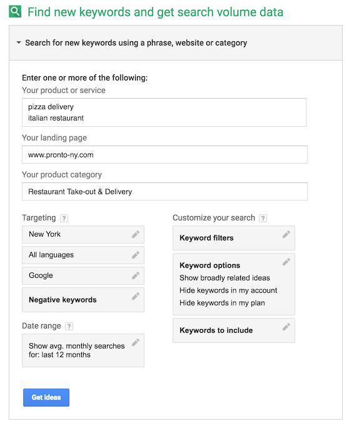Collapse the Search for new keywords section

(19, 42)
